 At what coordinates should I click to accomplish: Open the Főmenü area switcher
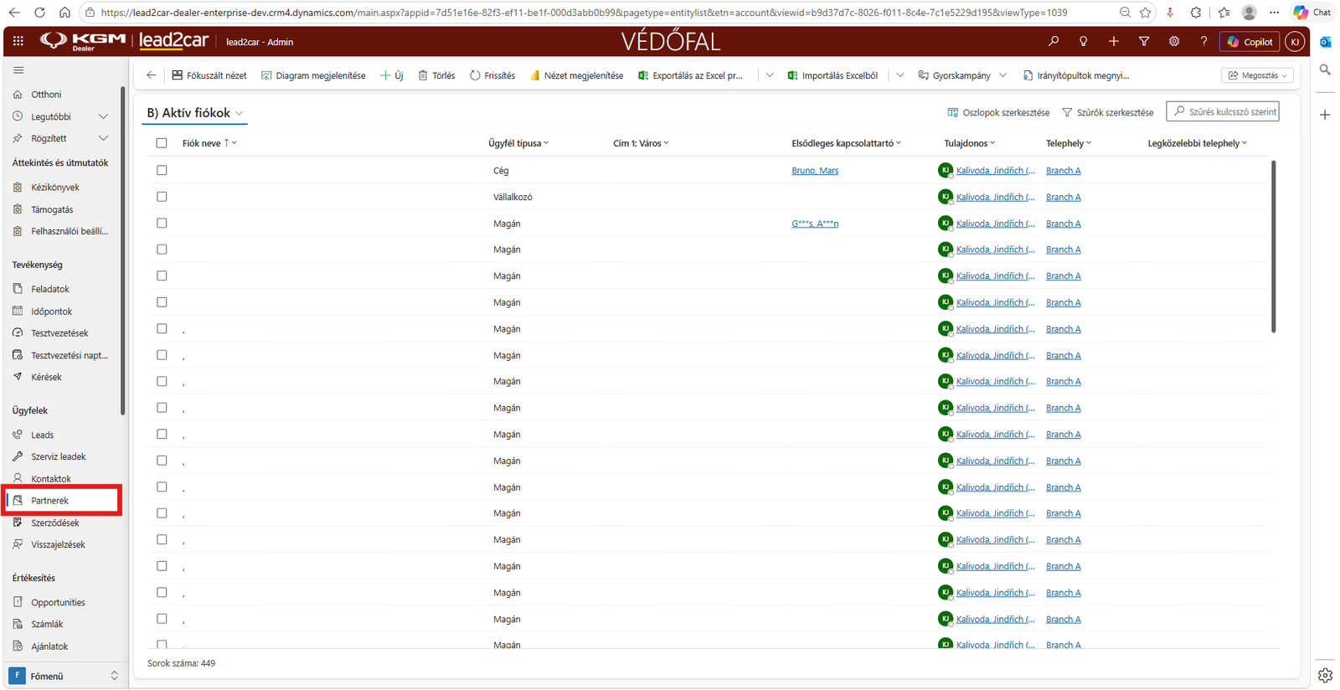[x=64, y=676]
